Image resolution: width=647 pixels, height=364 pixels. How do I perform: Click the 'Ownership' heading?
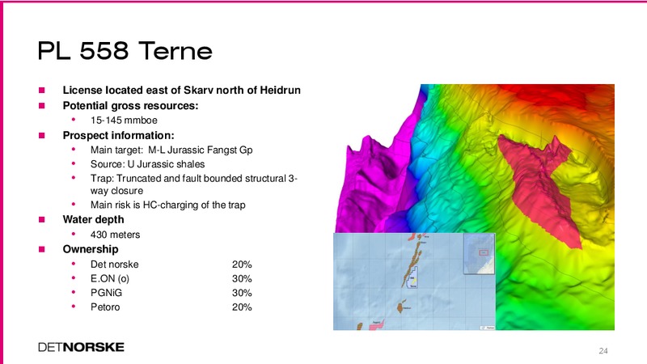(x=91, y=249)
